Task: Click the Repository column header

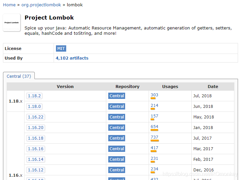Action: point(127,87)
